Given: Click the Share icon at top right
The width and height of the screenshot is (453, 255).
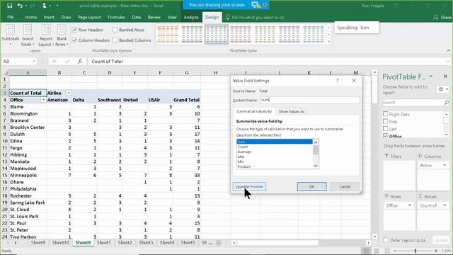Looking at the screenshot, I should (436, 17).
